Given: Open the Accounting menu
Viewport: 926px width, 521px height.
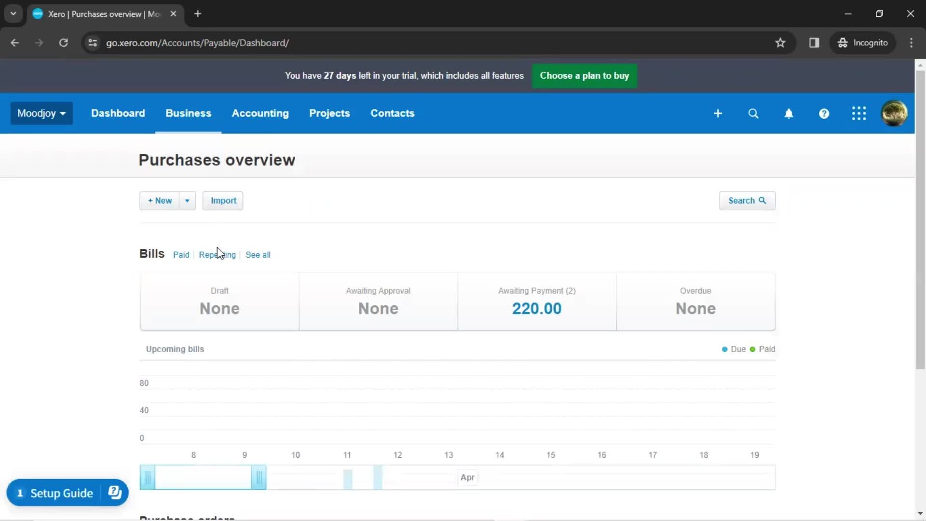Looking at the screenshot, I should pos(260,113).
